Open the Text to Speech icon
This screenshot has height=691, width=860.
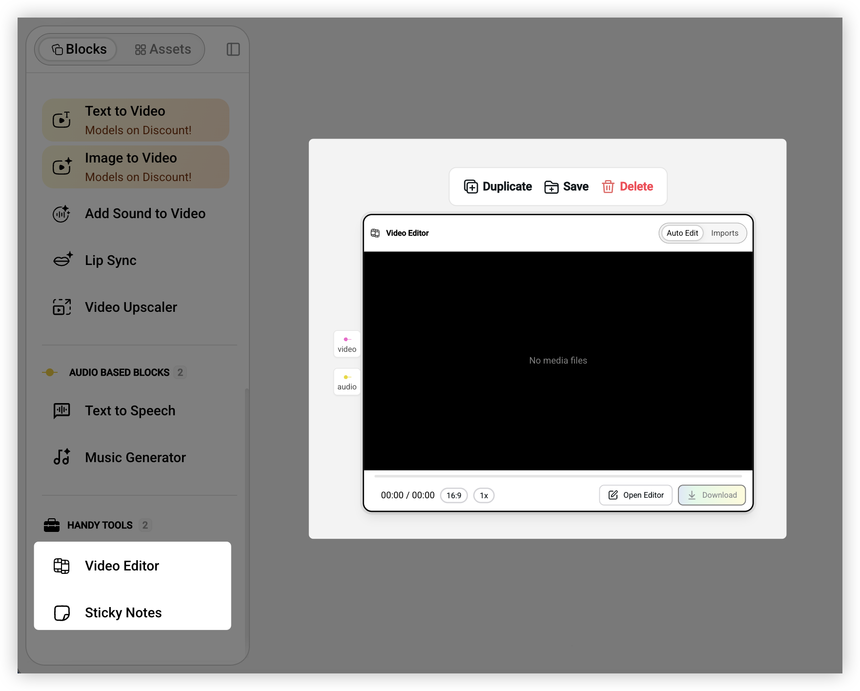click(61, 410)
